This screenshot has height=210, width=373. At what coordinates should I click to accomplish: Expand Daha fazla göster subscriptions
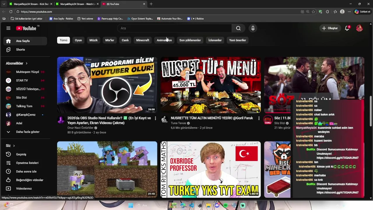(25, 132)
